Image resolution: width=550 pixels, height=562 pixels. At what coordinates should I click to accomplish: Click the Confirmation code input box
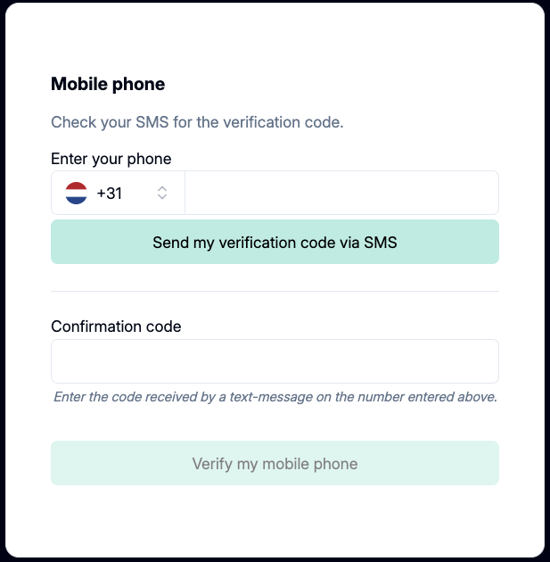(x=275, y=361)
